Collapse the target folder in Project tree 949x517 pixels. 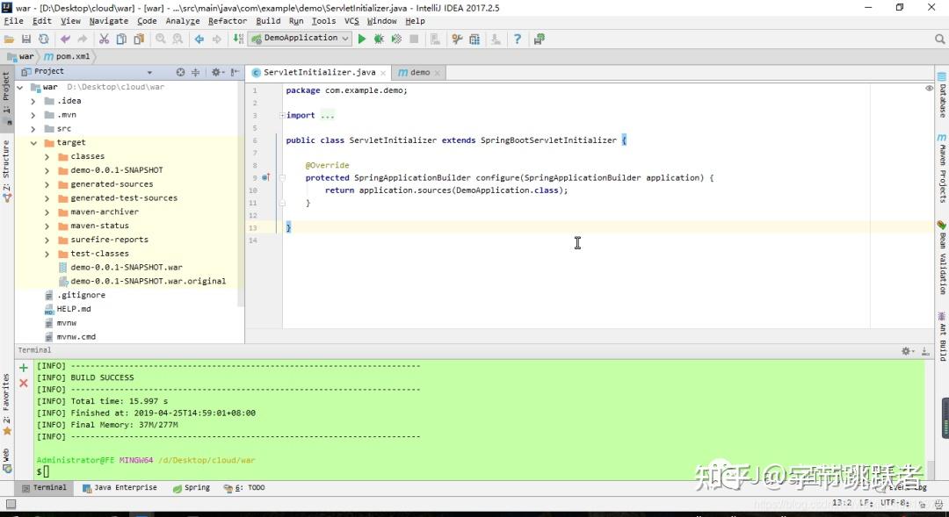tap(33, 142)
